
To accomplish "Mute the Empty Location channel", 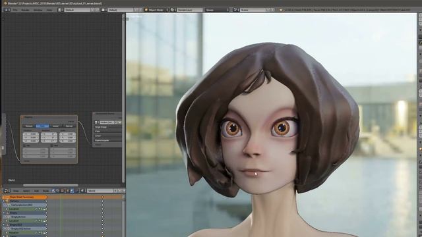I will point(40,221).
